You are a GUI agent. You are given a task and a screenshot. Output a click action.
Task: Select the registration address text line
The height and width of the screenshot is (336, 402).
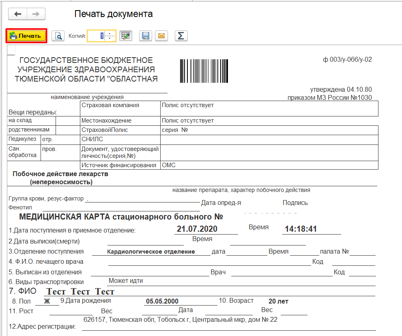coord(180,320)
